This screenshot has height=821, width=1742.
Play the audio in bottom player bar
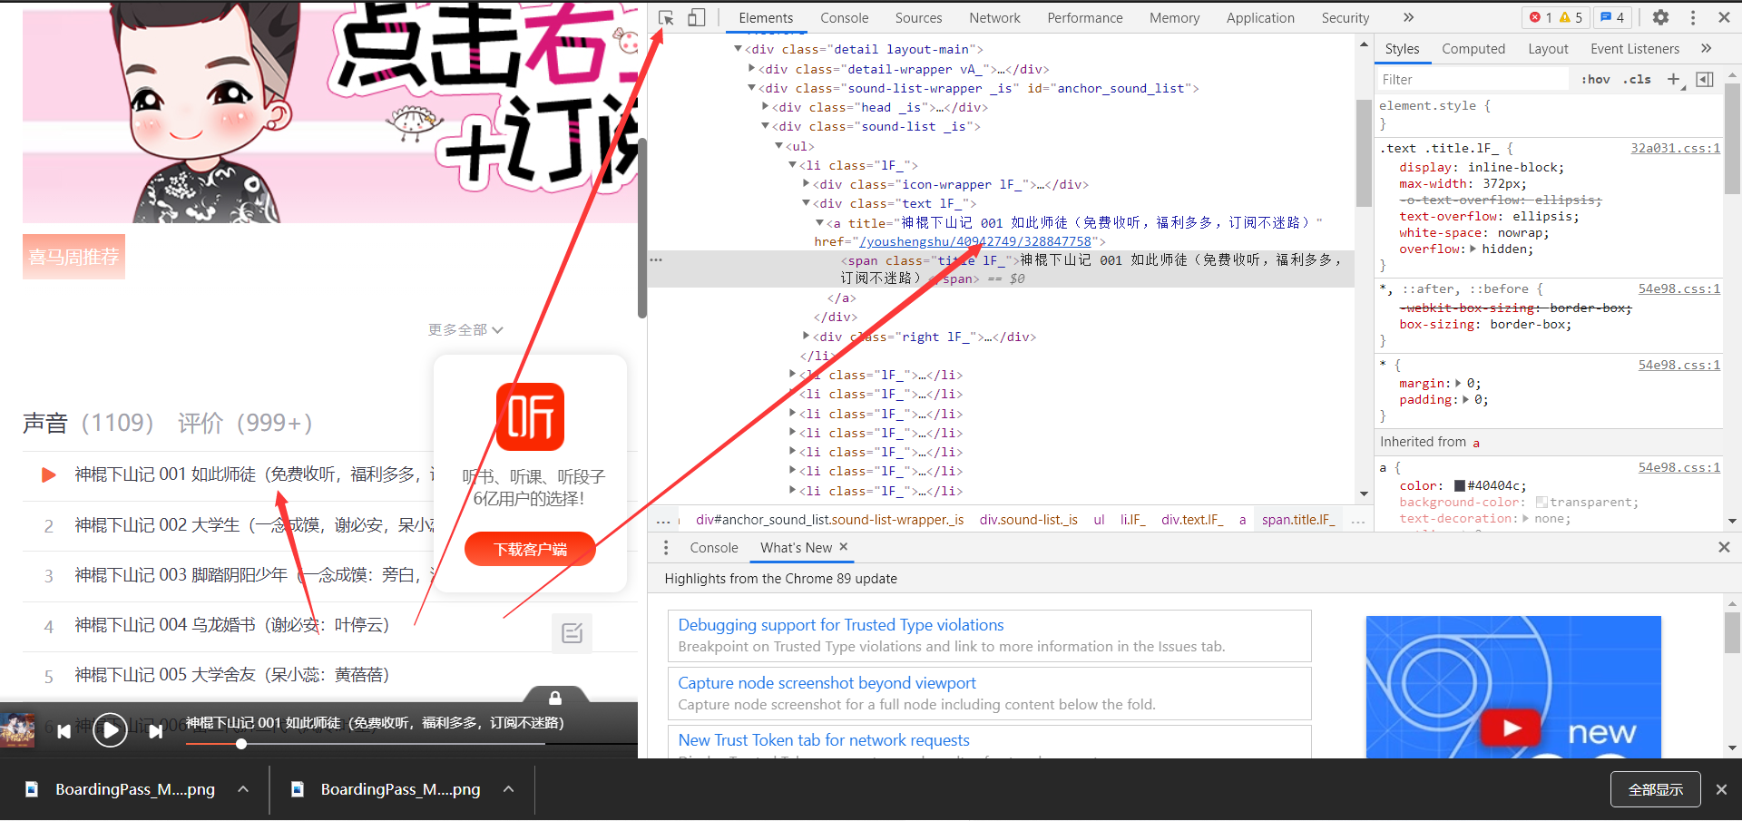click(110, 730)
